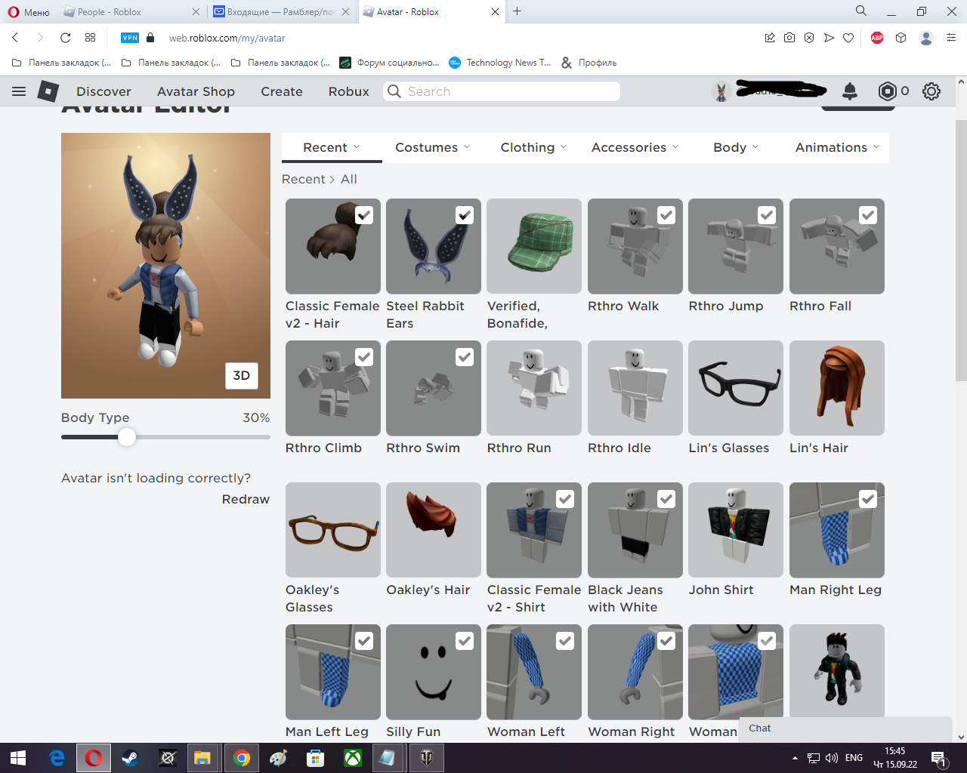Open the settings gear in Roblox header
Viewport: 967px width, 773px height.
tap(931, 91)
